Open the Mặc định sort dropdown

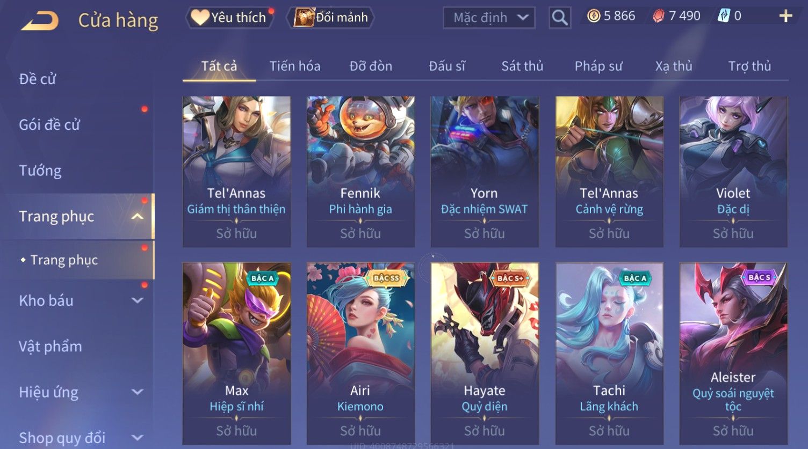(489, 18)
